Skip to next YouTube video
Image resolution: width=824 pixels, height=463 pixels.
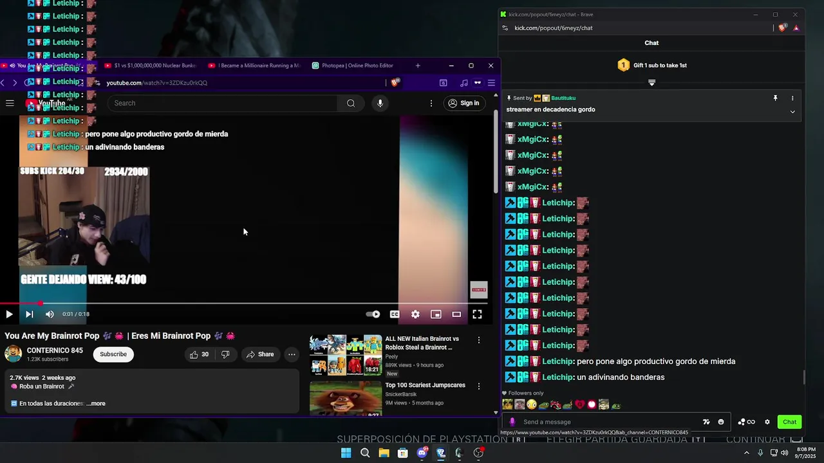pyautogui.click(x=29, y=314)
